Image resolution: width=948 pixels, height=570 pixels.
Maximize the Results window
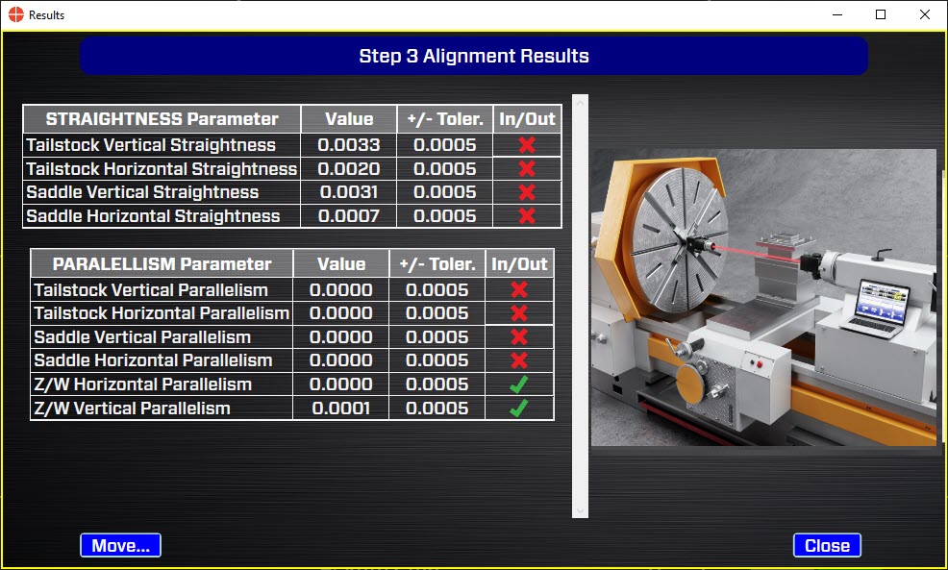click(881, 14)
